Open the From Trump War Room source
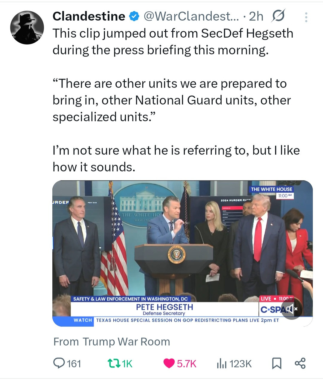 pos(112,341)
